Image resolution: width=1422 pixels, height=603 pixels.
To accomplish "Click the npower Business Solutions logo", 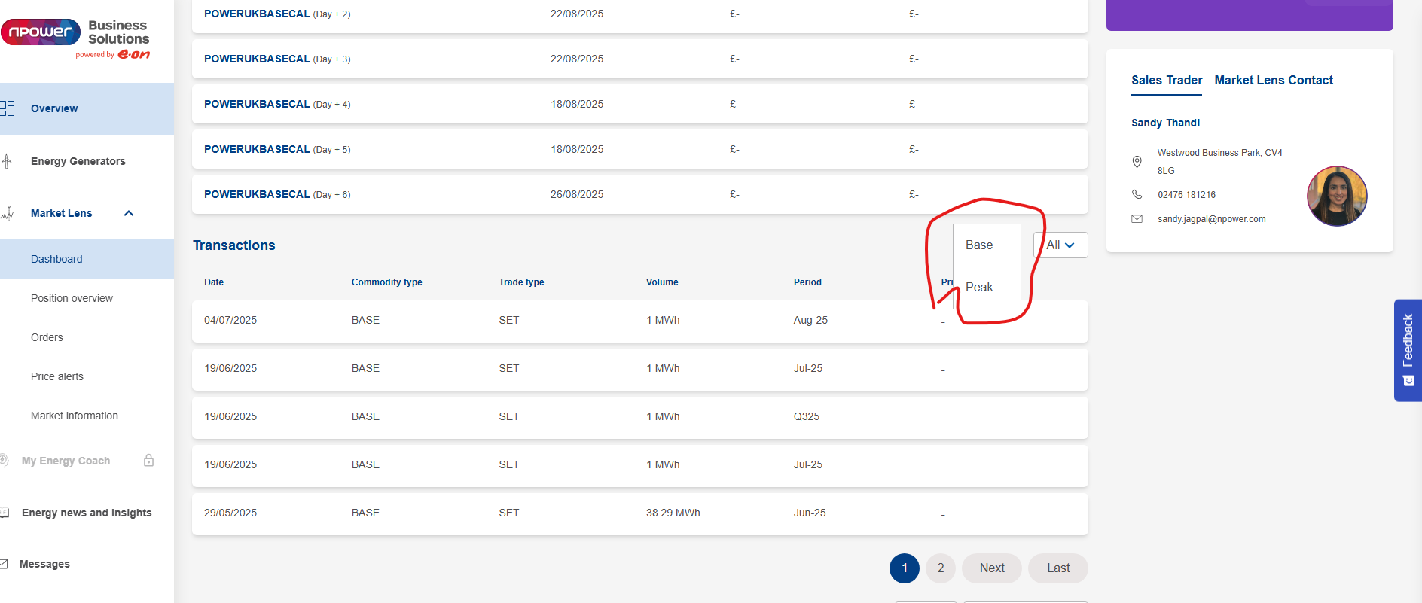I will point(75,38).
